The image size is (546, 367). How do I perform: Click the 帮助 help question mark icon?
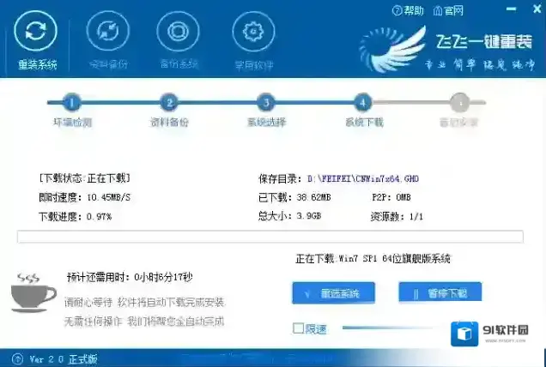397,11
